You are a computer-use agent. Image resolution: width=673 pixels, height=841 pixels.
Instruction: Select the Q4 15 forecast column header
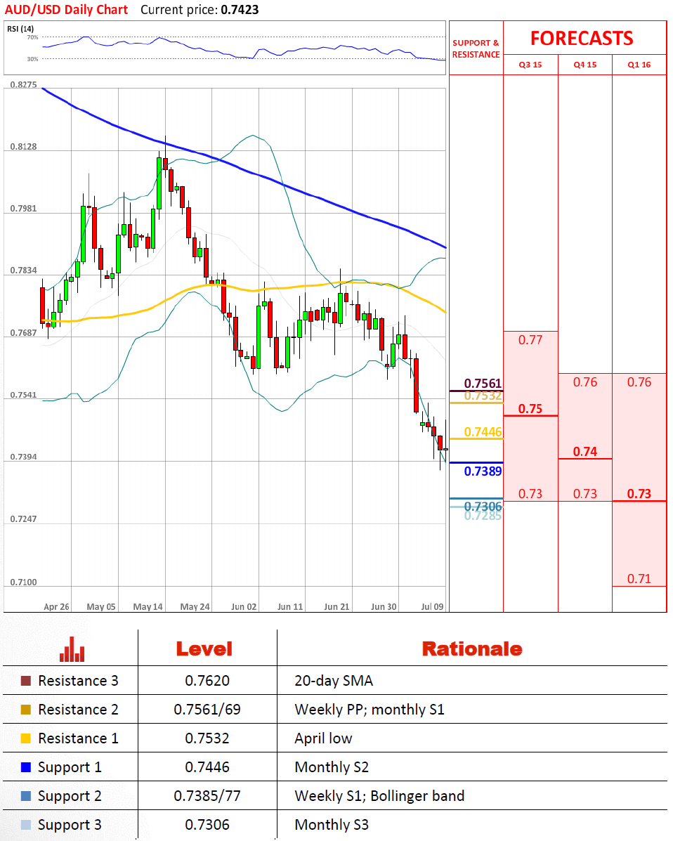point(585,65)
